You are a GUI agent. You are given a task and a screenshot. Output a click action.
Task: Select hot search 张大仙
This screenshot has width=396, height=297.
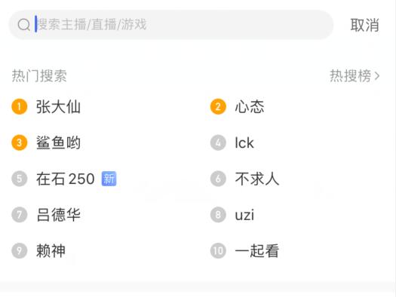[x=58, y=106]
